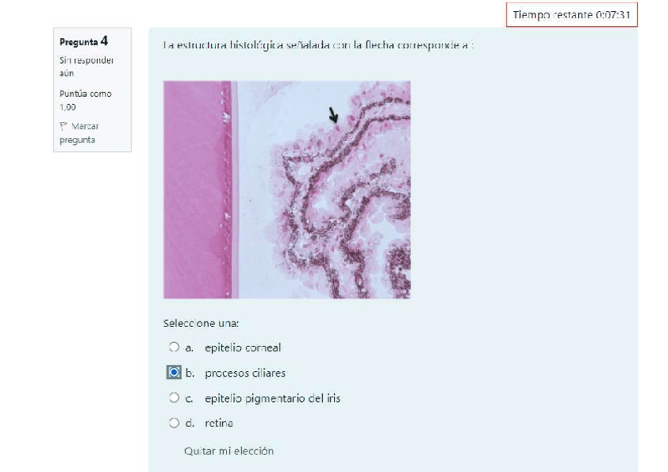Viewport: 668px width, 472px height.
Task: Click the Tiempo restante timer box
Action: (572, 15)
